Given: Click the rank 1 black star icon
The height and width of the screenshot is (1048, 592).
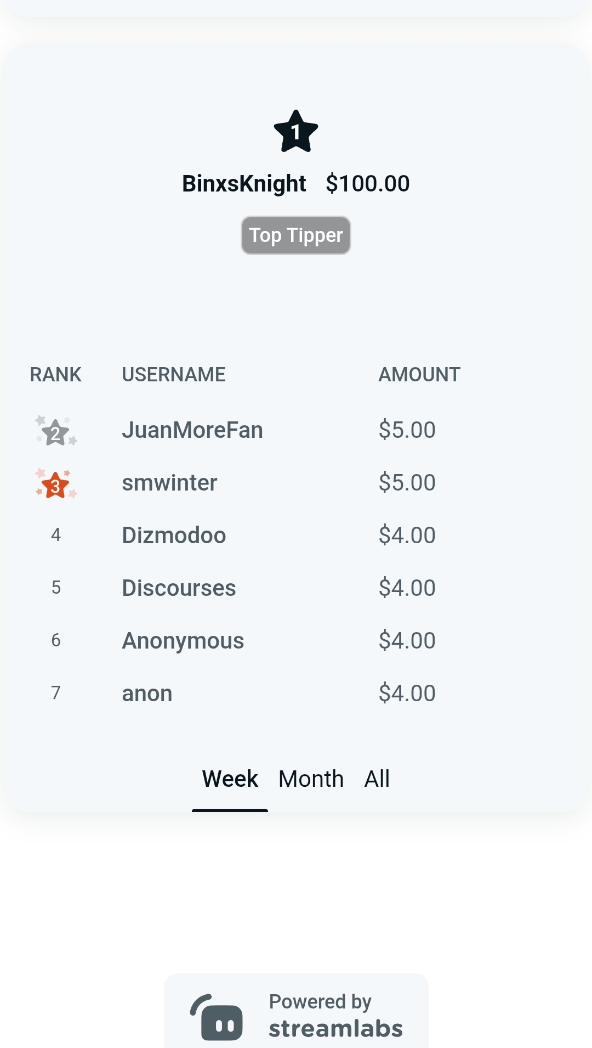Looking at the screenshot, I should point(296,132).
